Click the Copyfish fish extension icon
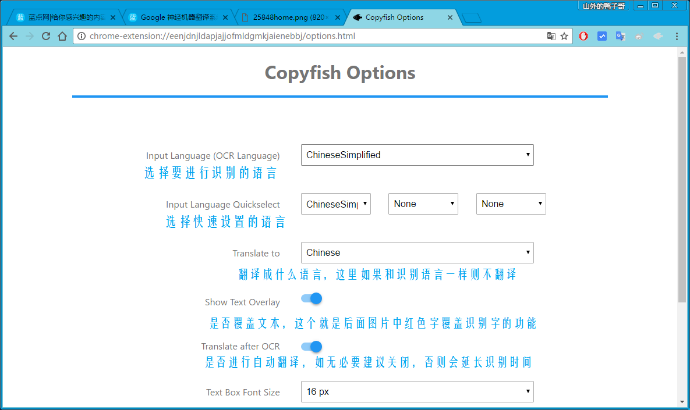Screen dimensions: 690x410 658,36
